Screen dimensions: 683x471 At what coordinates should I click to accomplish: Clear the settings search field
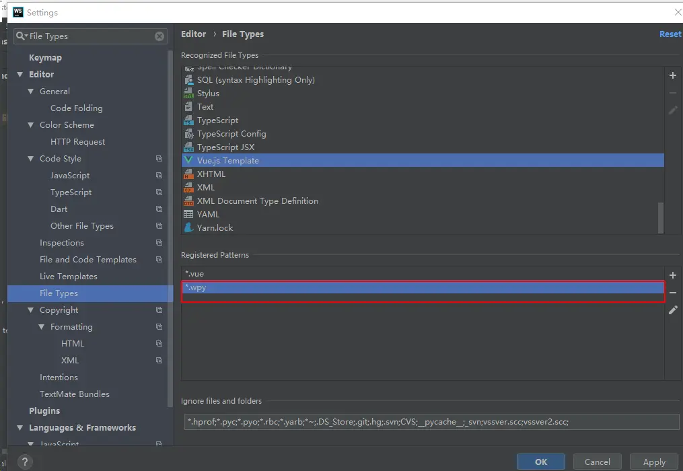coord(159,36)
